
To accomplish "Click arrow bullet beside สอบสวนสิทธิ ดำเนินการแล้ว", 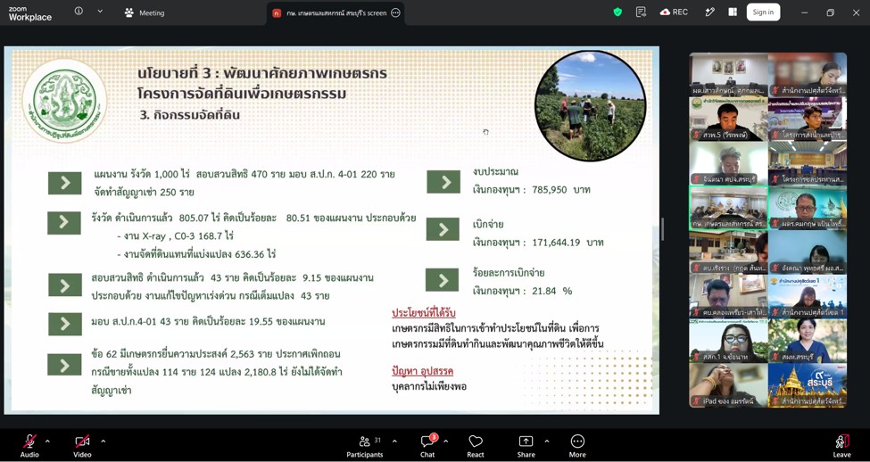I will coord(65,285).
